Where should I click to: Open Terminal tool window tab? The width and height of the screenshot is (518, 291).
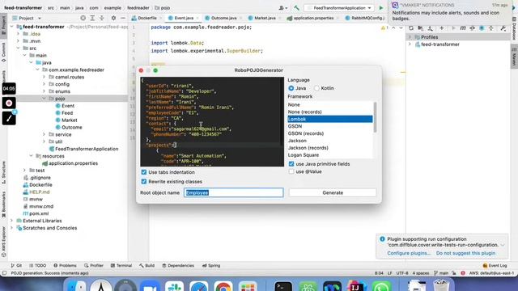[121, 266]
